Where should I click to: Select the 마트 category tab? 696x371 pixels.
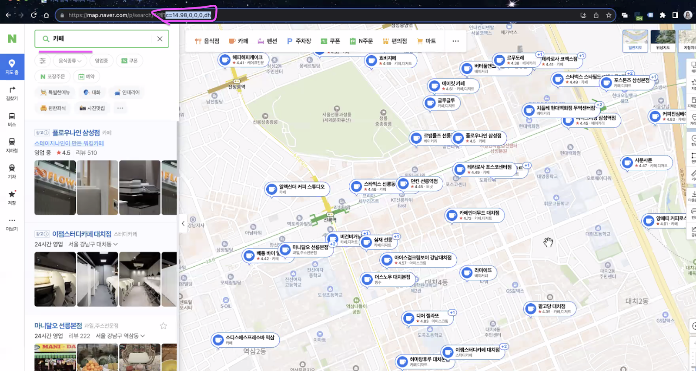click(426, 41)
